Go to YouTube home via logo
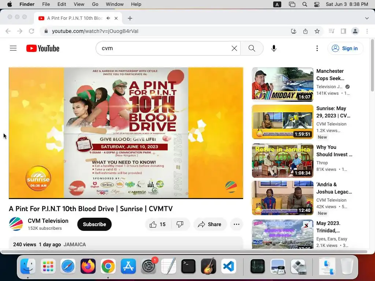 coord(43,48)
